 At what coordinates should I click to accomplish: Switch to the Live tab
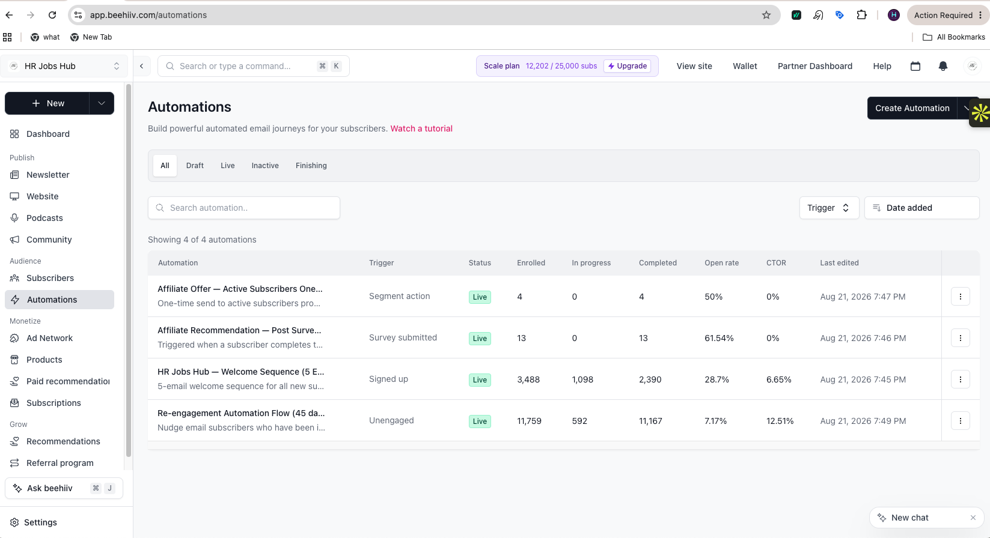pos(228,166)
